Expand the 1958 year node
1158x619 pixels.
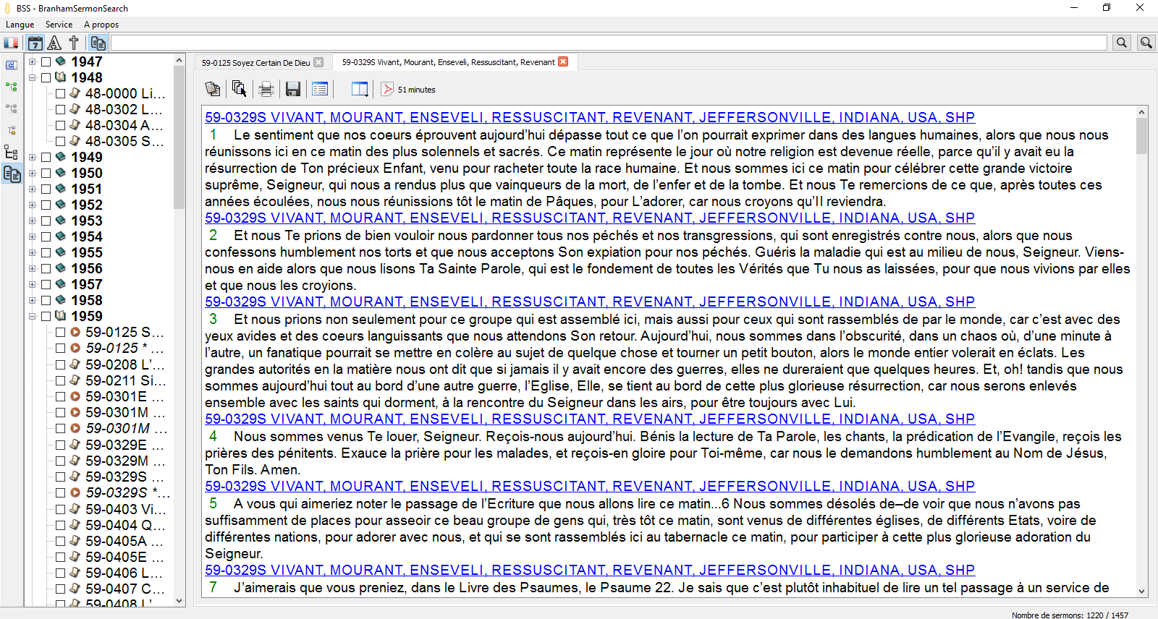tap(32, 300)
